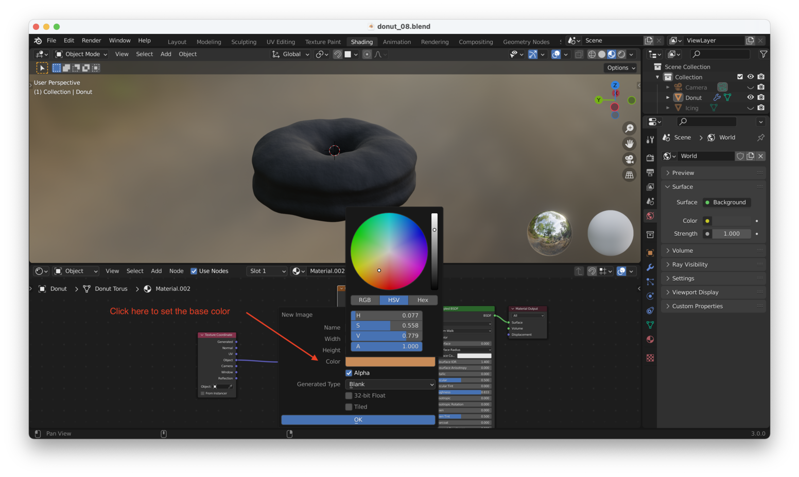Viewport: 799px width, 477px height.
Task: Open the Texture Properties checkered tab
Action: [x=650, y=358]
